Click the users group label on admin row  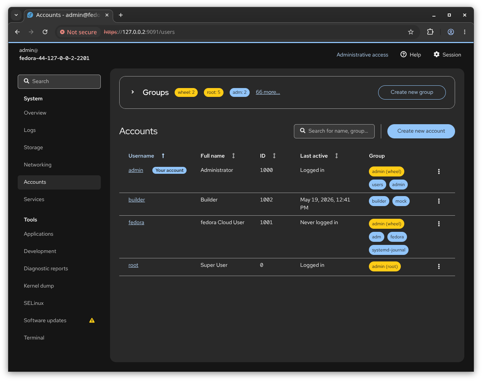tap(377, 185)
